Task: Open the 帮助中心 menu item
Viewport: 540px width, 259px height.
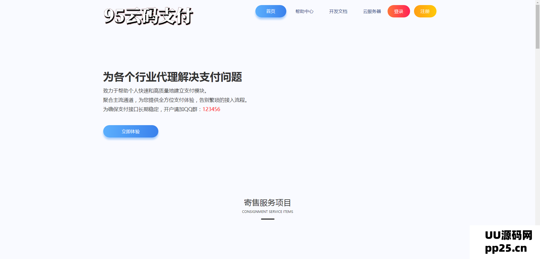Action: tap(304, 11)
